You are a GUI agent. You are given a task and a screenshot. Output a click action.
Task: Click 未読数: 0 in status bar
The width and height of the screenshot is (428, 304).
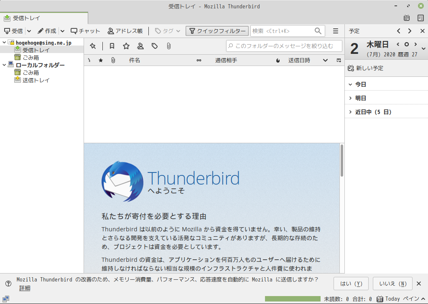click(336, 299)
